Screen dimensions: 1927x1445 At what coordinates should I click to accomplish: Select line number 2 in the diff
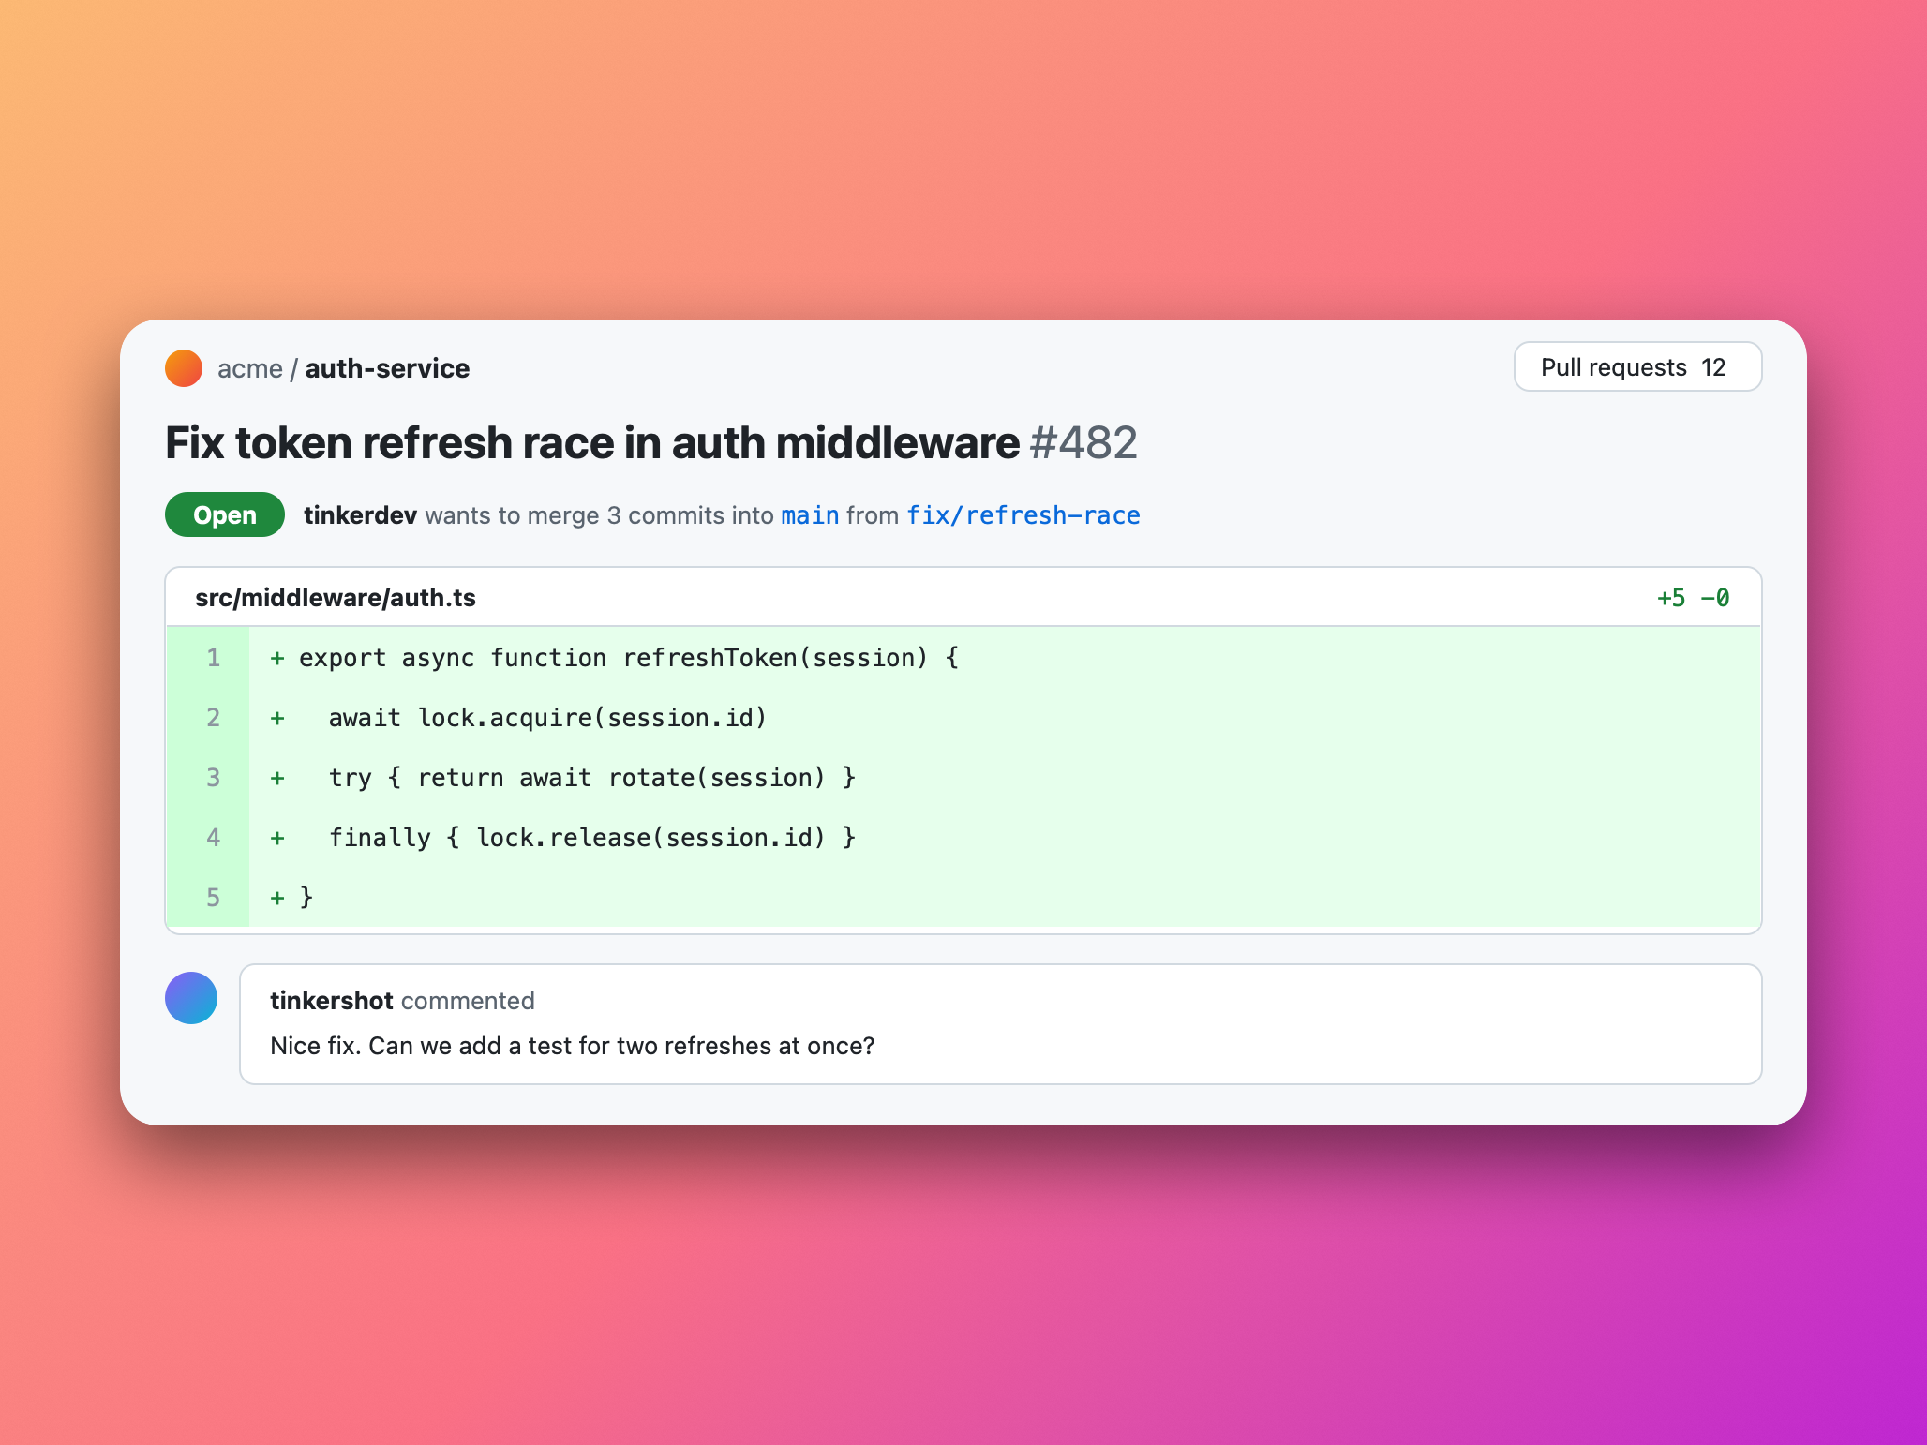click(214, 718)
